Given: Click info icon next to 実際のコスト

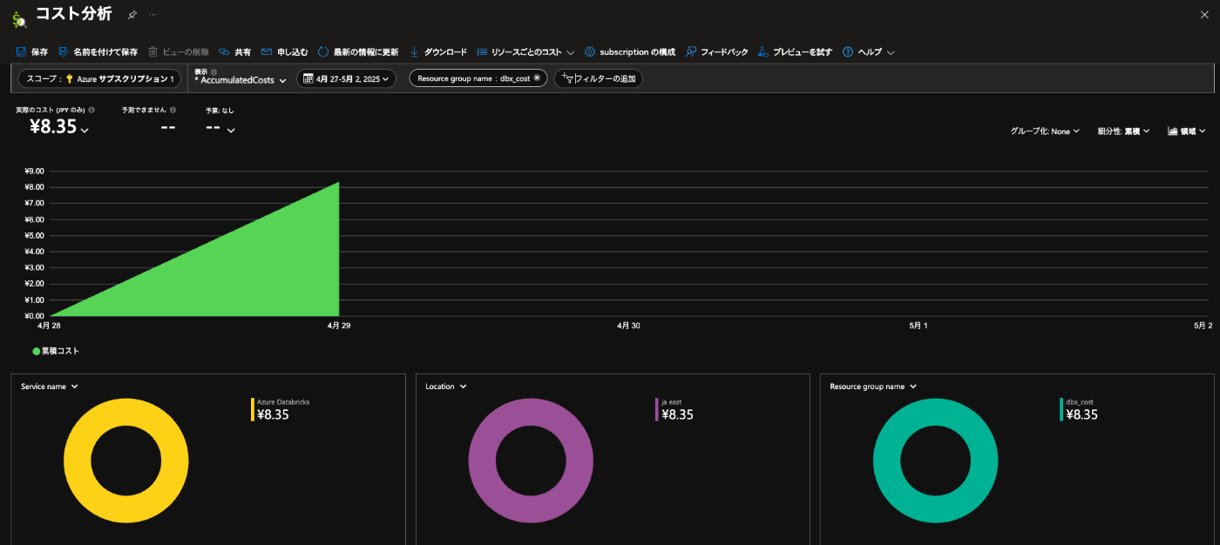Looking at the screenshot, I should 91,111.
